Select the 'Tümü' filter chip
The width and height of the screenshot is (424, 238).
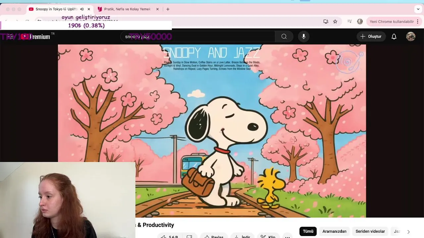point(308,231)
